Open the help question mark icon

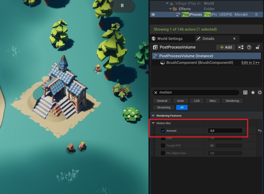249,47
